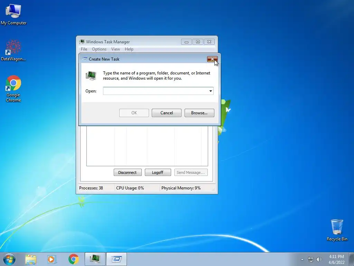The width and height of the screenshot is (354, 266).
Task: Open Chrome from the taskbar
Action: pyautogui.click(x=73, y=259)
